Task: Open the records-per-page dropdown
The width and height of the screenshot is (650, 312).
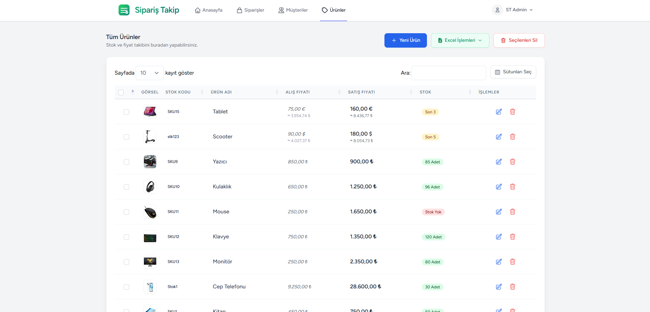Action: (149, 73)
